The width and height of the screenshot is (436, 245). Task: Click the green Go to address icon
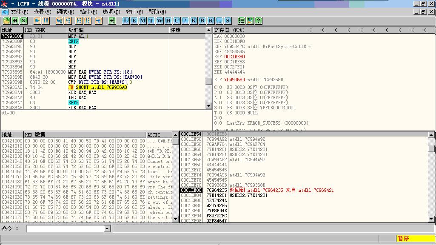[112, 20]
